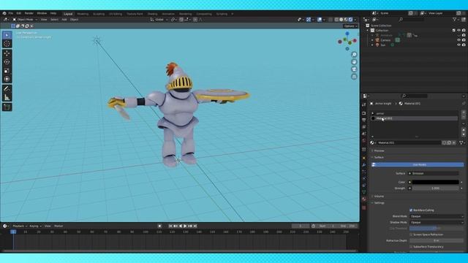Select solid viewport shading mode

pos(341,20)
